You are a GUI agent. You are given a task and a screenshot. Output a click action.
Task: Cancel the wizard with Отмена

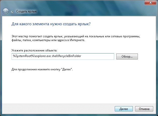pos(144,109)
